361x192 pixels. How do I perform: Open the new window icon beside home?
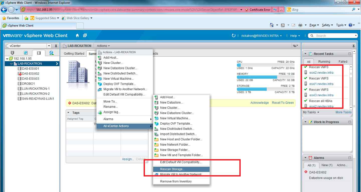coord(85,36)
